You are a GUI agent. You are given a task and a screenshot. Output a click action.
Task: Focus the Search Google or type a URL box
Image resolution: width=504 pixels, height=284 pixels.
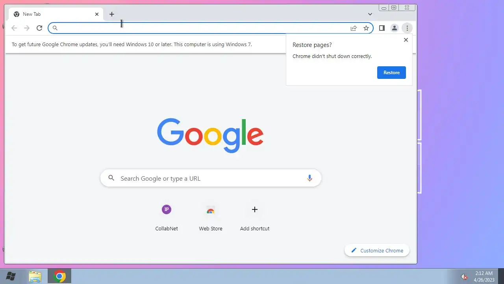pos(211,178)
